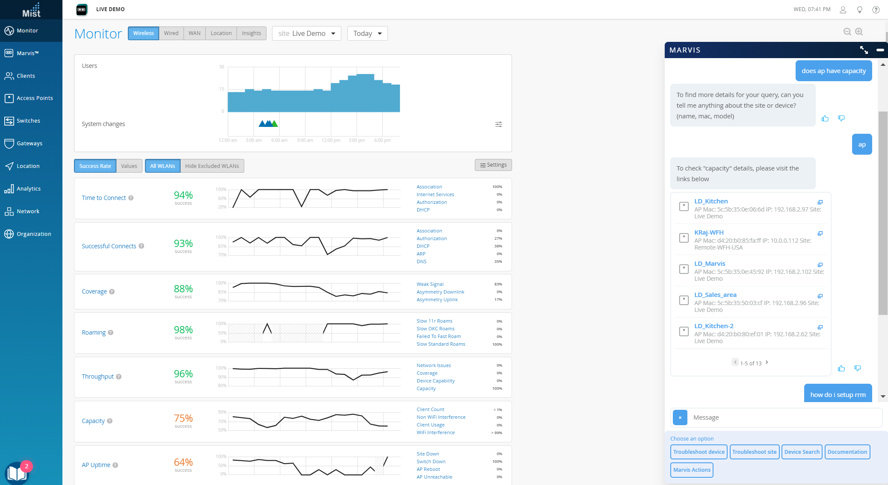Screen dimensions: 888x485
Task: Open the Gateways section
Action: [29, 144]
